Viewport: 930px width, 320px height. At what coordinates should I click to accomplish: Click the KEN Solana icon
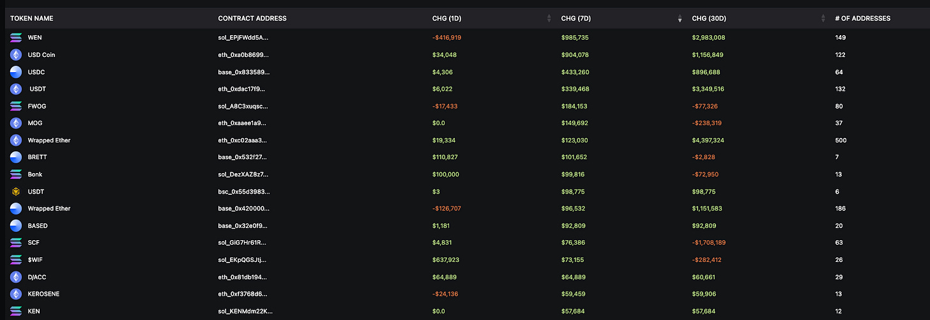(x=16, y=311)
